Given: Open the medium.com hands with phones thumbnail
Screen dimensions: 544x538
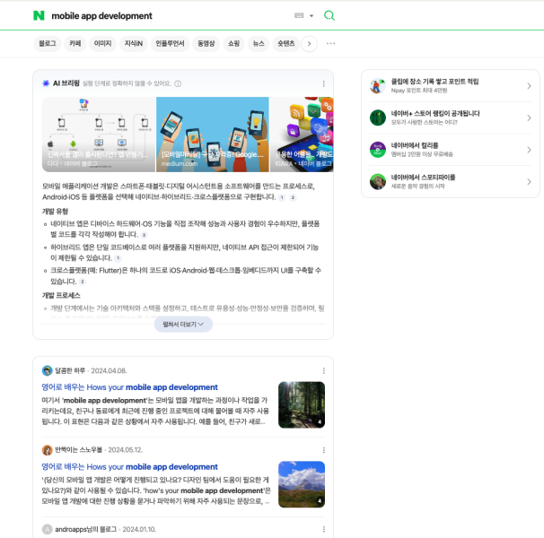Looking at the screenshot, I should (213, 134).
